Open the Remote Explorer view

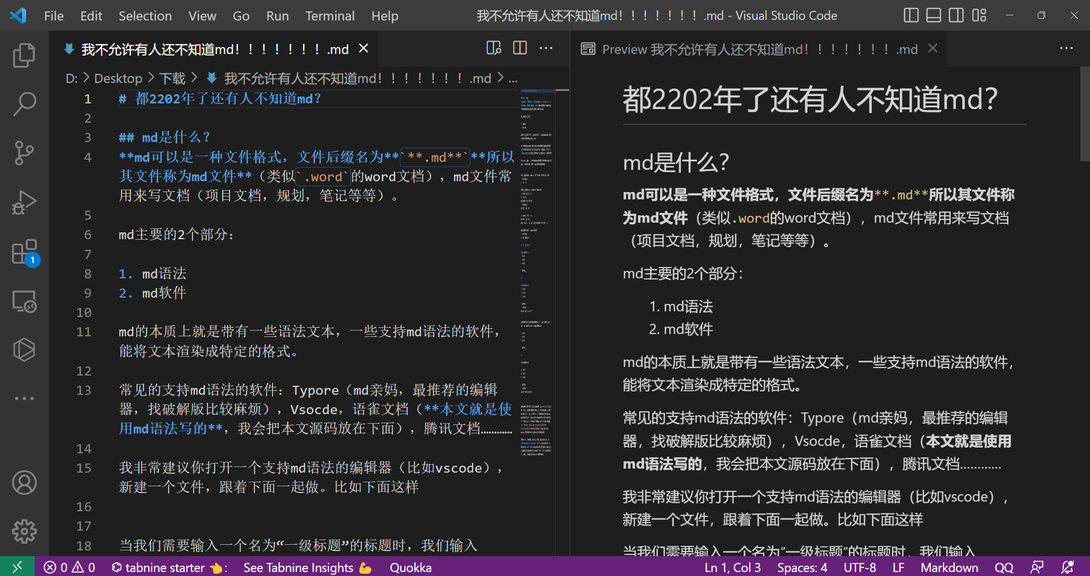pyautogui.click(x=24, y=301)
